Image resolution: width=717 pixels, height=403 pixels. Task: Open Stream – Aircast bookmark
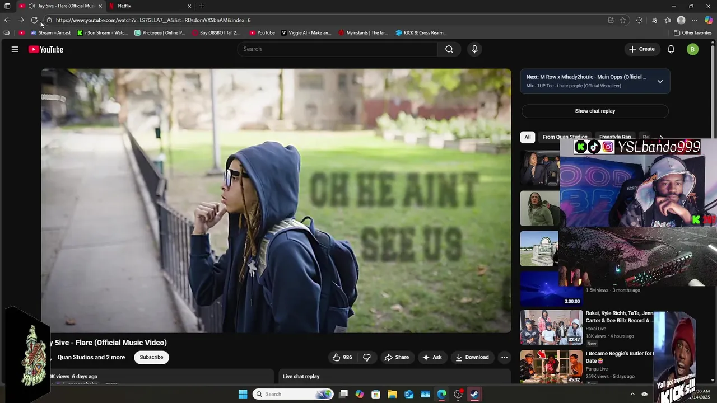point(51,33)
